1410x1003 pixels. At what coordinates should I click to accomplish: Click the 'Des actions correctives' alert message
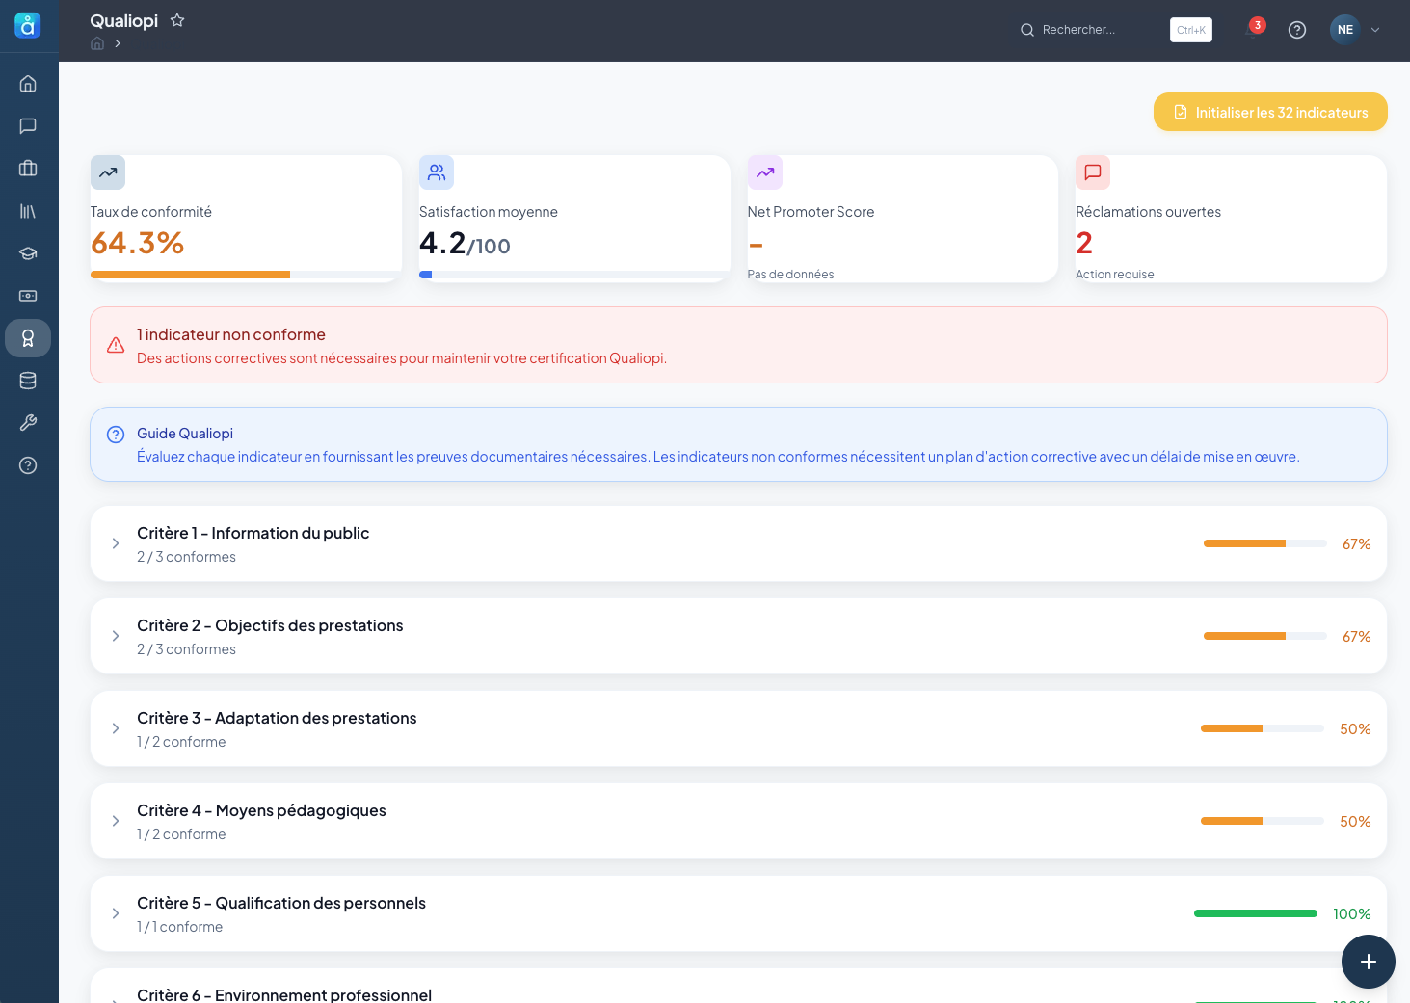[x=402, y=358]
